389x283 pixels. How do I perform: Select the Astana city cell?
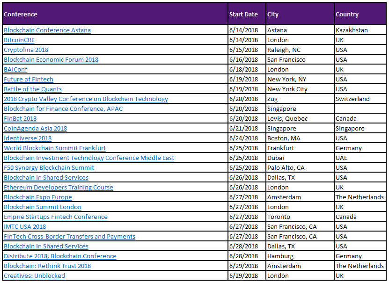pos(300,30)
